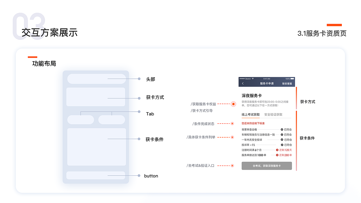Click the button wireframe label

[151, 176]
